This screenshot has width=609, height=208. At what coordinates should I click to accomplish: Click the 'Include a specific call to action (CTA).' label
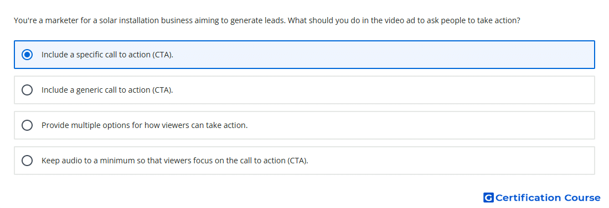pyautogui.click(x=107, y=55)
